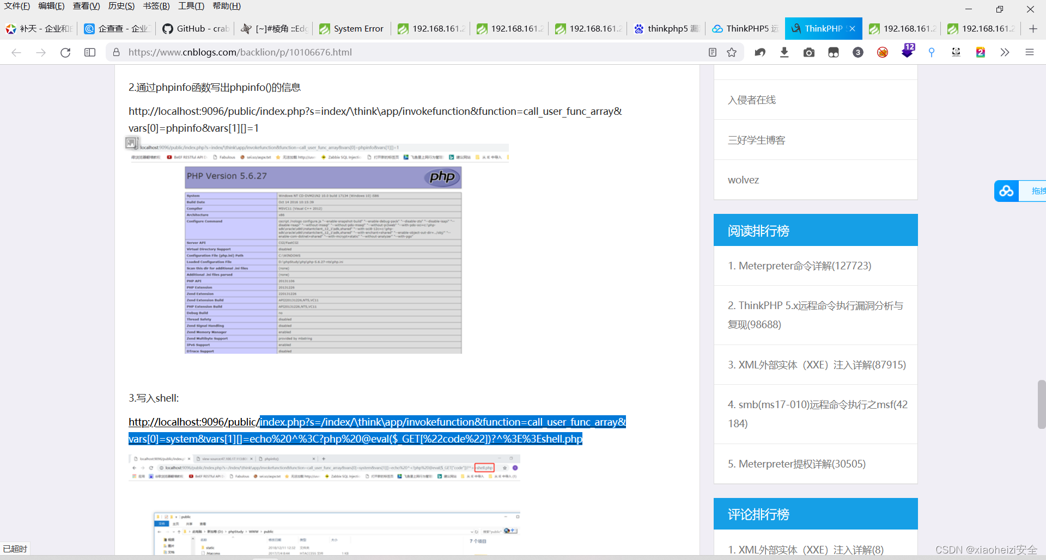This screenshot has width=1046, height=560.
Task: Open Meterpreter提权详解(30505) article link
Action: 797,464
